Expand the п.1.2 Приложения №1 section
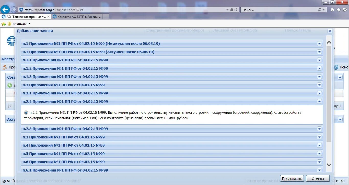This screenshot has height=185, width=349. tap(319, 68)
